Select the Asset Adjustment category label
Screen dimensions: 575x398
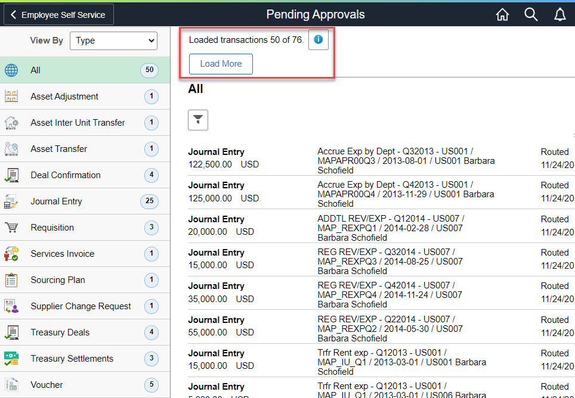(64, 97)
